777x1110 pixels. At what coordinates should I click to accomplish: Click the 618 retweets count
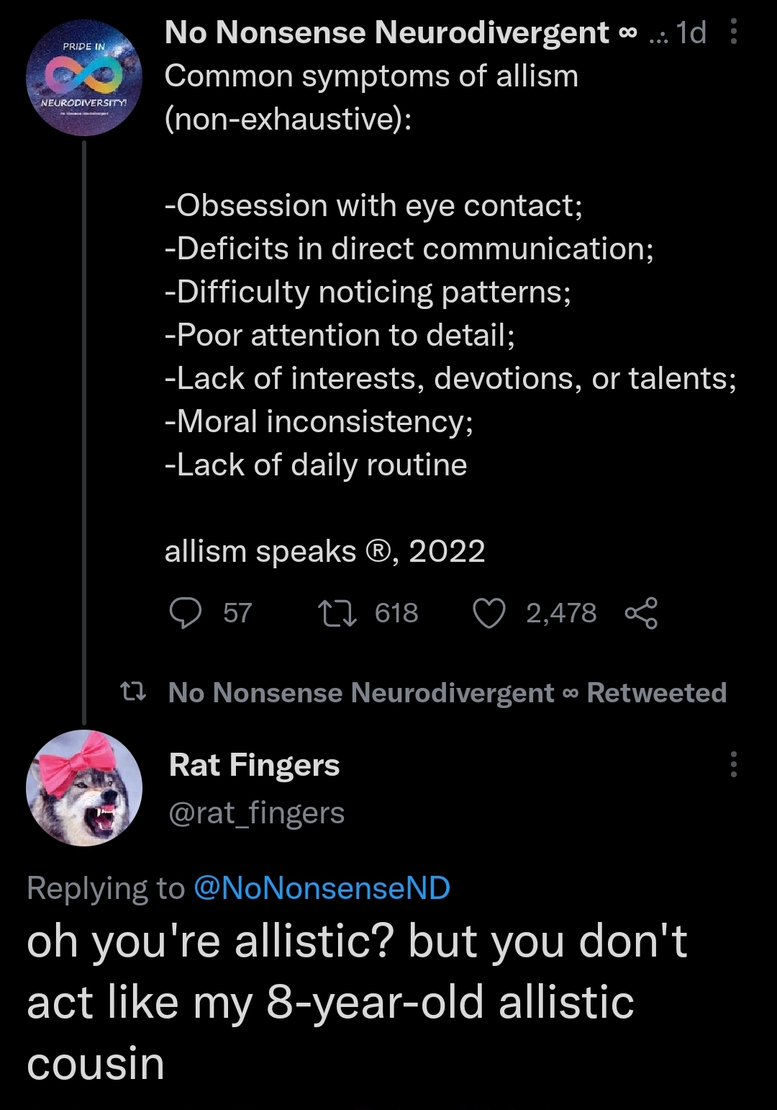pos(396,613)
